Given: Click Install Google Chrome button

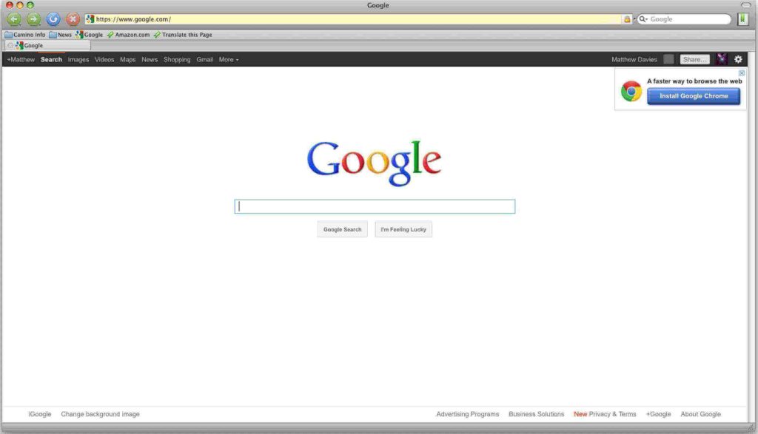Looking at the screenshot, I should (x=694, y=96).
